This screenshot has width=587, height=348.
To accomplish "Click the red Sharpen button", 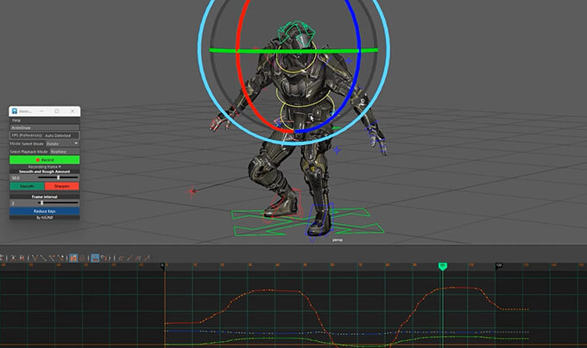I will click(62, 185).
